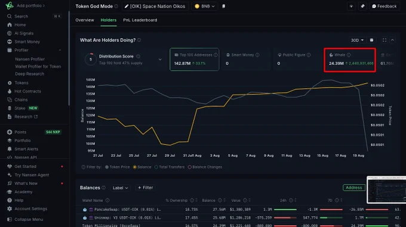406x227 pixels.
Task: Click info icon next to Token God Mode
Action: click(x=116, y=6)
